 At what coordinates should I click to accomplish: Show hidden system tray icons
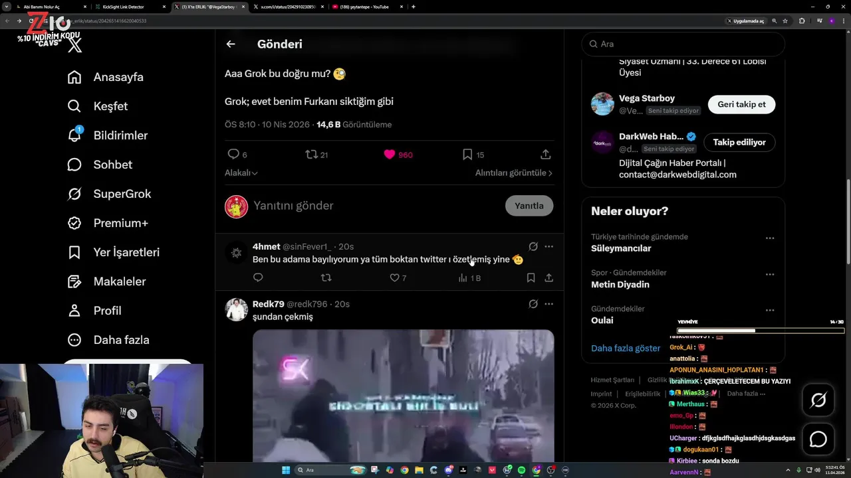[x=788, y=470]
